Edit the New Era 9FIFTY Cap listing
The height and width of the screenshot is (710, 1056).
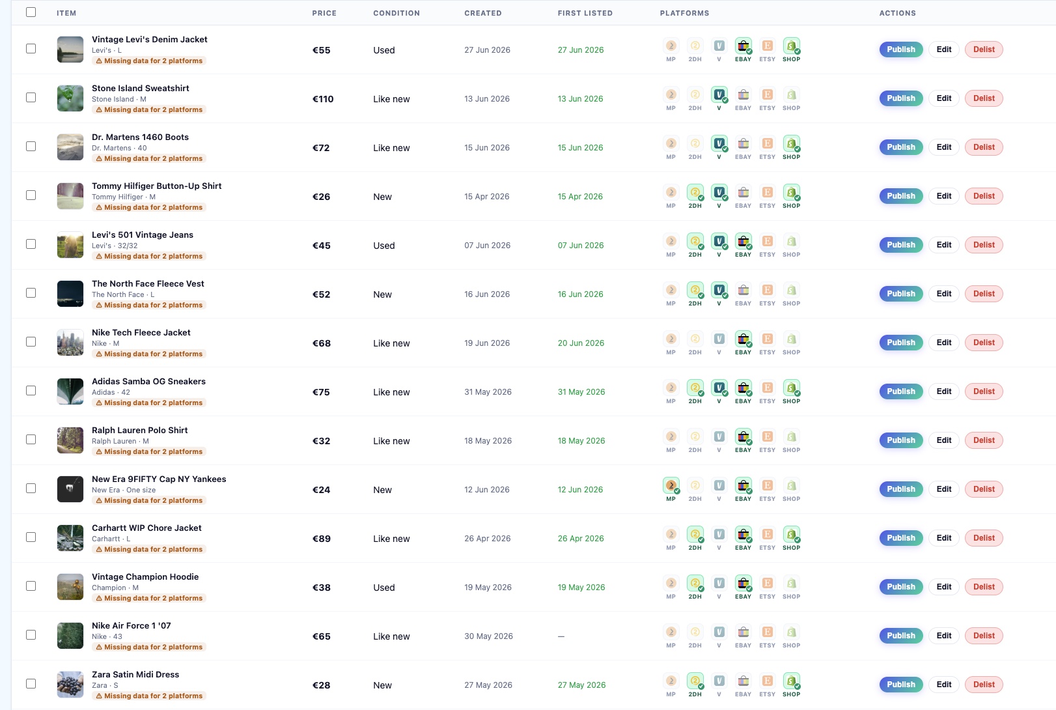coord(944,489)
